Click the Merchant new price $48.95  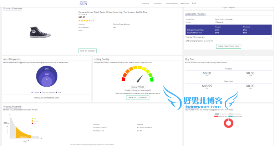207,86
